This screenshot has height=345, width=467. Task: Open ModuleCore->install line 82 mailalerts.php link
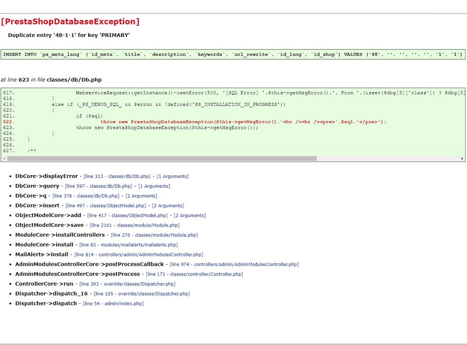click(128, 245)
